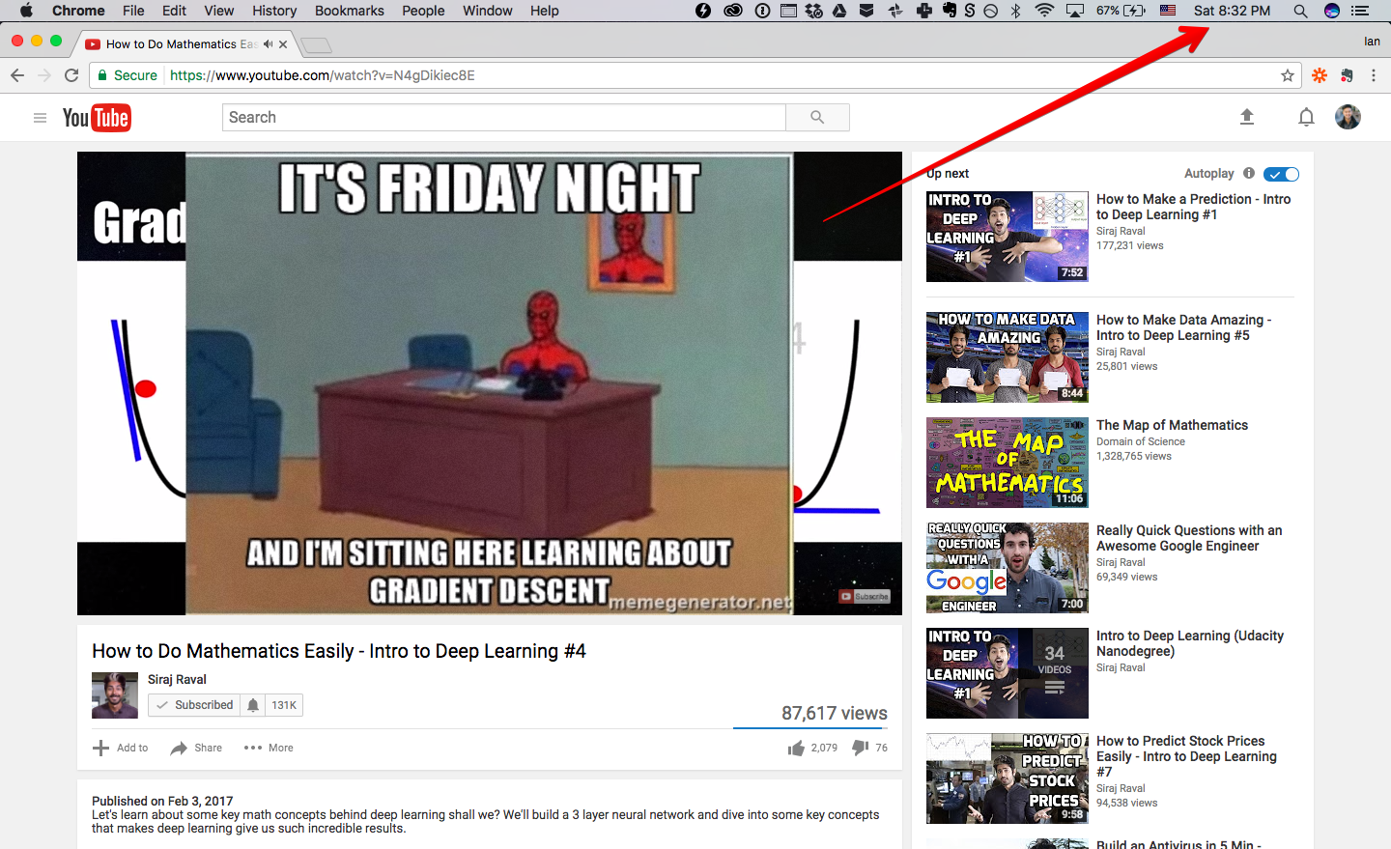
Task: Open the People menu
Action: (423, 11)
